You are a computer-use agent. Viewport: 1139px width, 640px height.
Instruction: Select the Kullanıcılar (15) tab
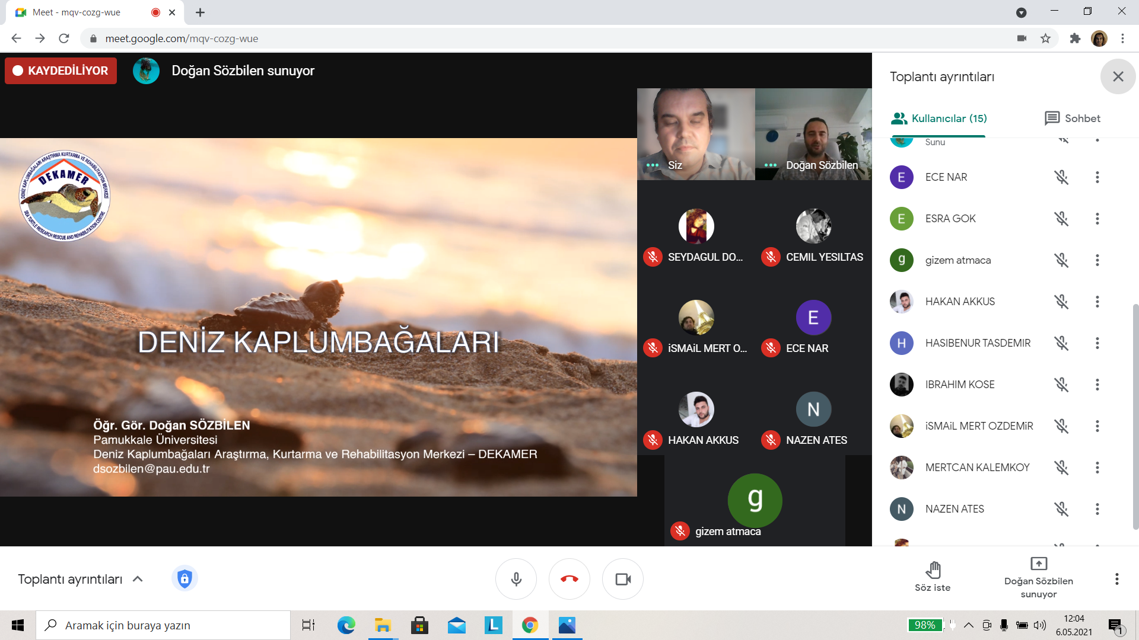[x=938, y=119]
